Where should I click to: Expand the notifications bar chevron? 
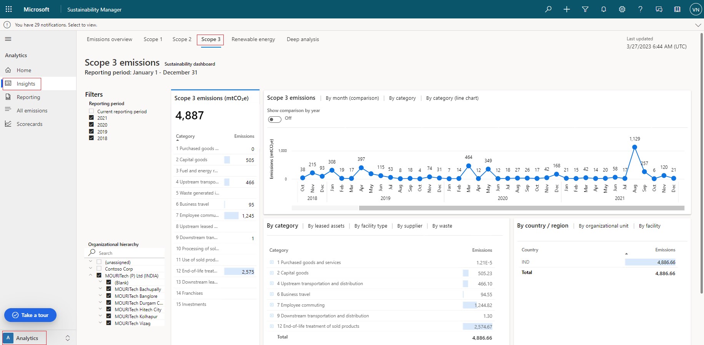point(698,25)
